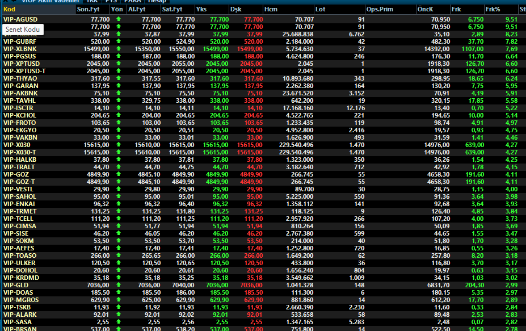Click the green arrow in VIP-THYAO row
This screenshot has height=331, width=526.
coord(119,78)
